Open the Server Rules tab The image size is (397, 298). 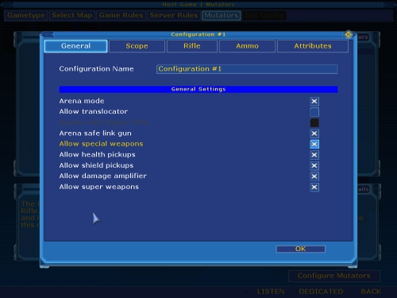pyautogui.click(x=174, y=15)
